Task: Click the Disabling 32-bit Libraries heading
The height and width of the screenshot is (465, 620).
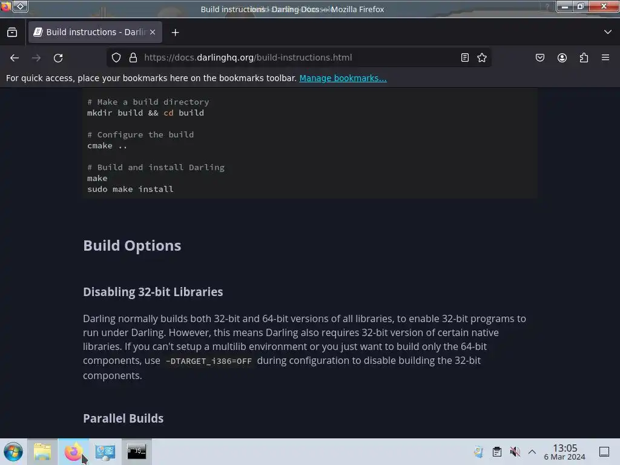Action: [153, 292]
